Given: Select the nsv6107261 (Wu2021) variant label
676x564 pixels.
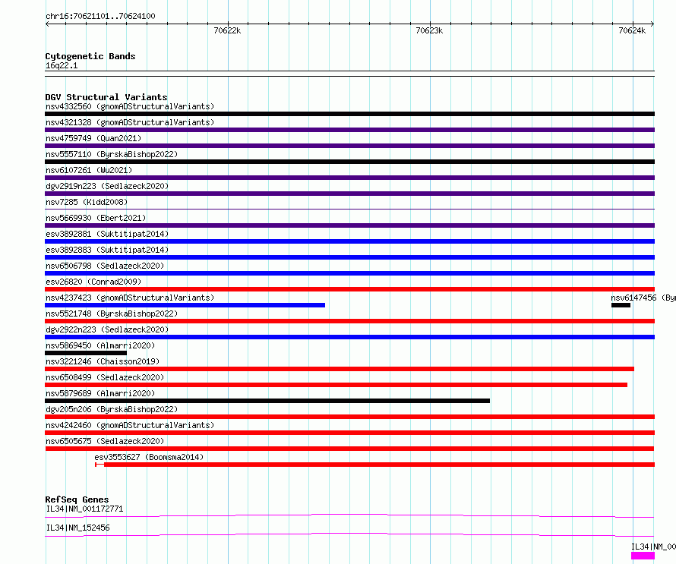Looking at the screenshot, I should (89, 170).
